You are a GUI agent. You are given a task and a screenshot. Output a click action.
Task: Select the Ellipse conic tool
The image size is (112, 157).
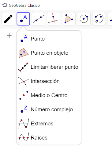click(x=99, y=19)
